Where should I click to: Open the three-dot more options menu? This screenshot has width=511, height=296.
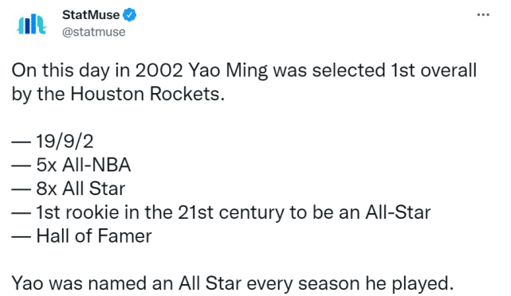(x=483, y=14)
